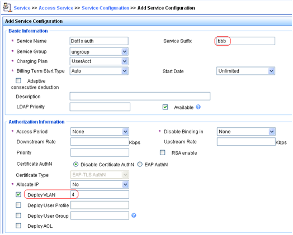
Task: Open the help icon next to Available
Action: (199, 107)
